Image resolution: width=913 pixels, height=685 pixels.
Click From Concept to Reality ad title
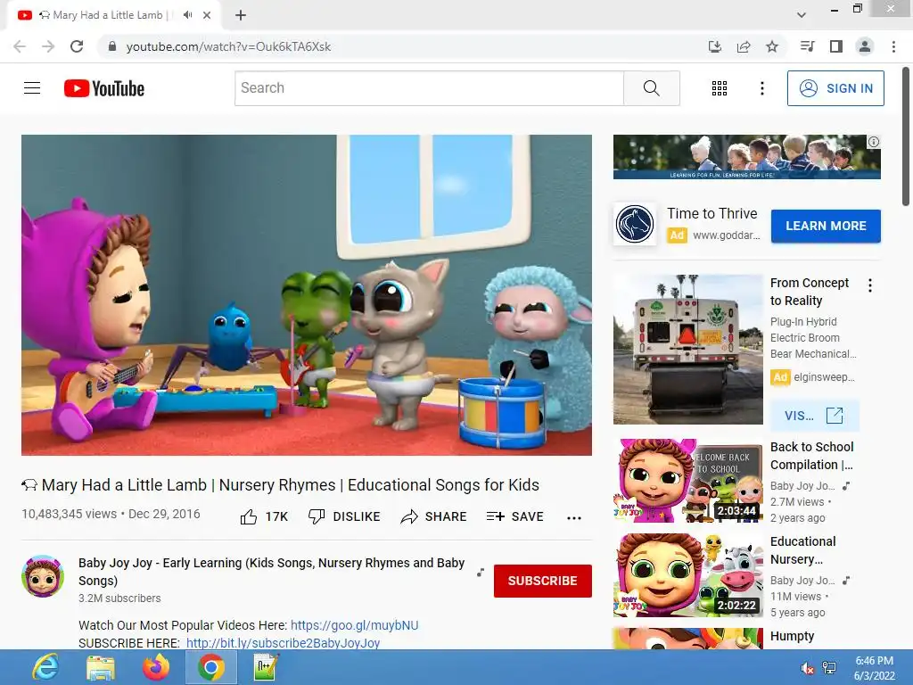[x=810, y=292]
